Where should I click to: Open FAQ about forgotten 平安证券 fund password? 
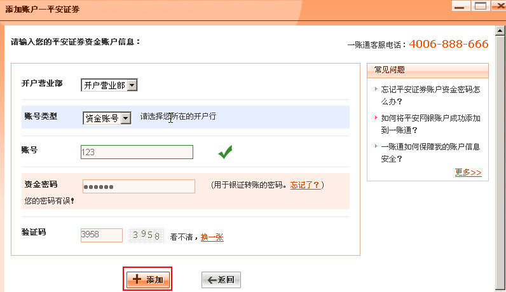[x=430, y=95]
